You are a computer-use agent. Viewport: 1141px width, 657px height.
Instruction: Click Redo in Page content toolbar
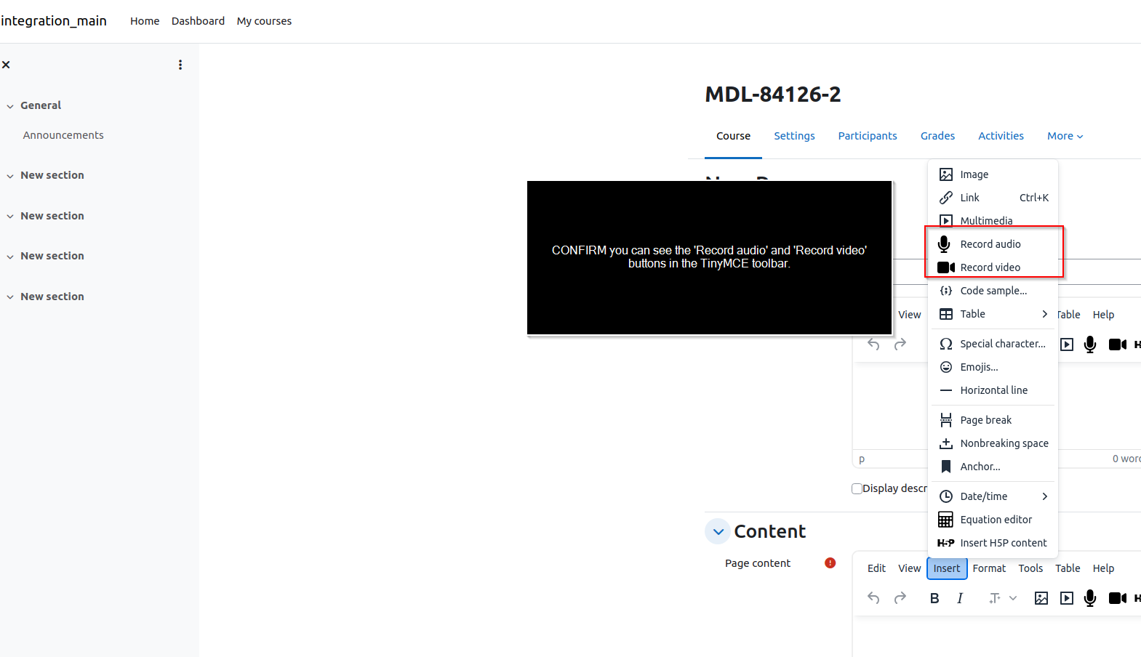[x=900, y=598]
